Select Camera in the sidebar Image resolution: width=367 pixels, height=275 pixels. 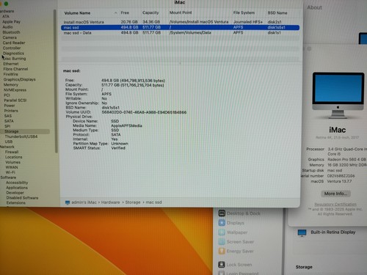pyautogui.click(x=10, y=37)
